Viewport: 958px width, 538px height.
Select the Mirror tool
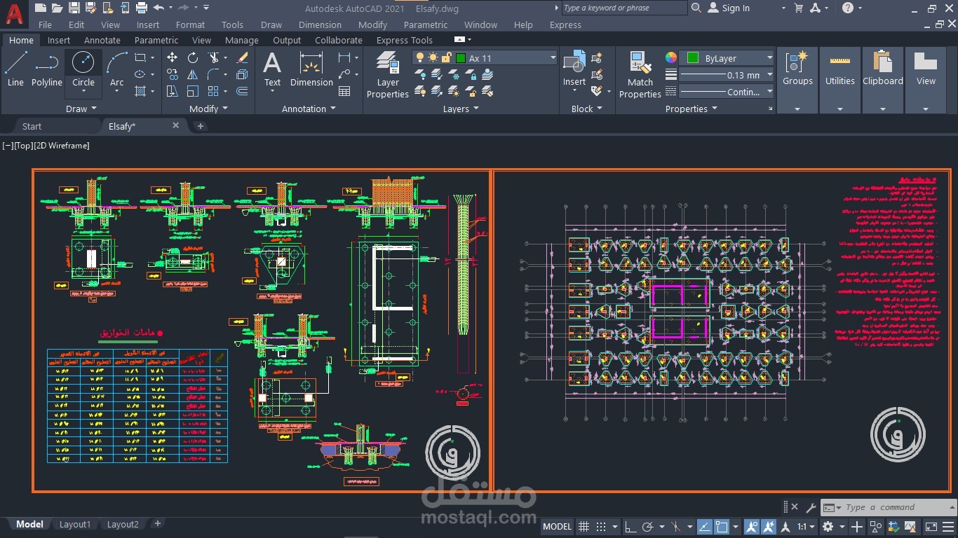click(193, 74)
